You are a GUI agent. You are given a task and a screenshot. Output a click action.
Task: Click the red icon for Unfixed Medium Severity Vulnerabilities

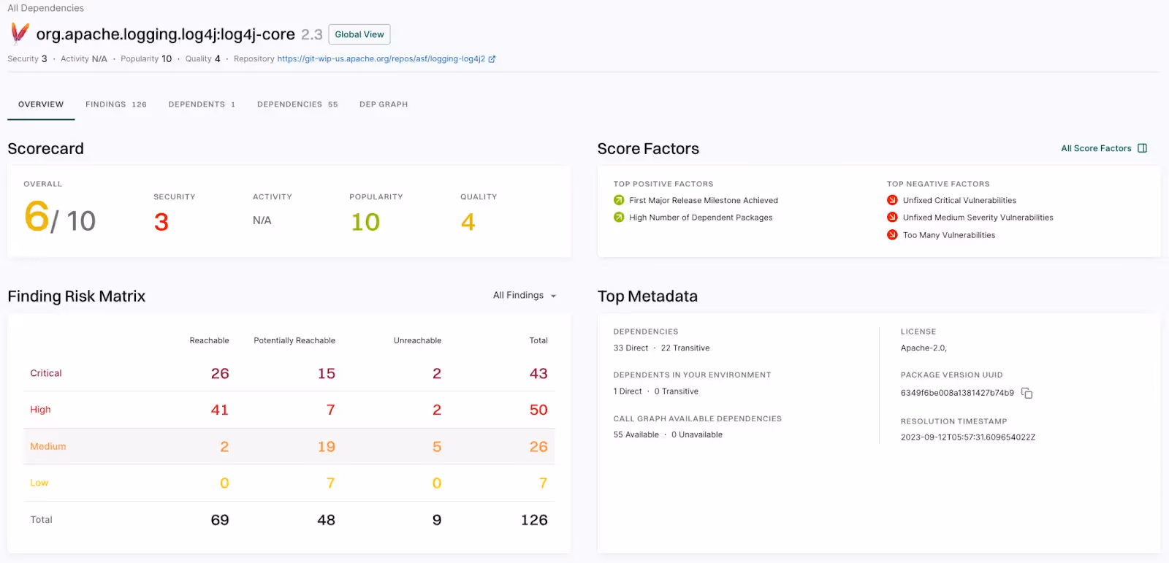click(892, 218)
